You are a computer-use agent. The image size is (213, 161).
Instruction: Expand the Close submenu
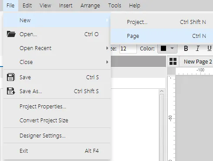click(x=57, y=62)
